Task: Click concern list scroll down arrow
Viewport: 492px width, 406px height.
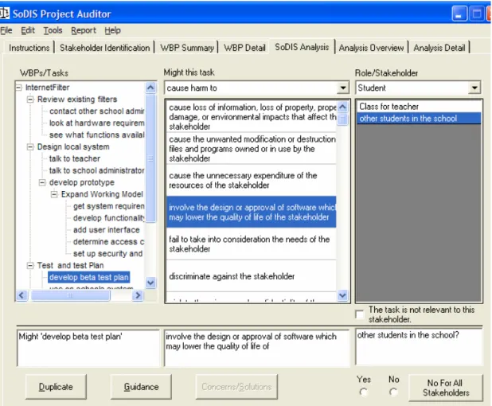Action: (342, 295)
